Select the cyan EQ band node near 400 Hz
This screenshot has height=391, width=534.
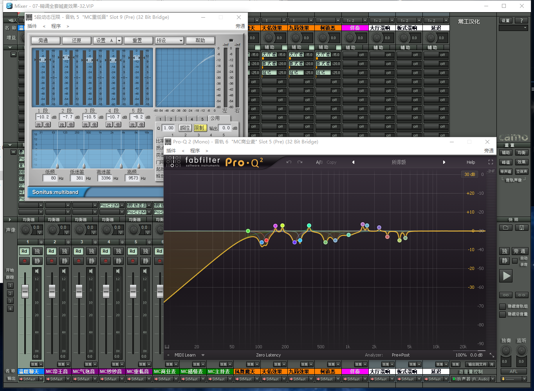[x=309, y=225]
